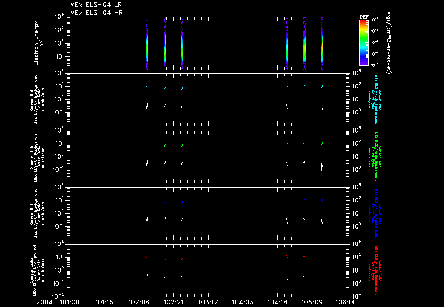Click the 'MEx ELS-04 HR' title text
The image size is (444, 307).
(x=96, y=13)
